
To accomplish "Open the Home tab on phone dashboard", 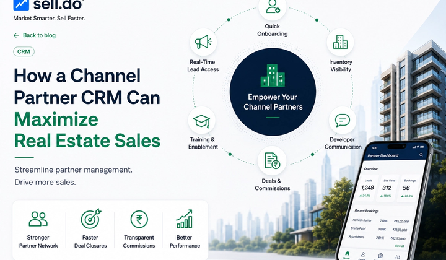I will click(347, 255).
